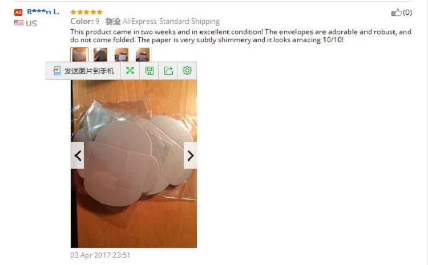Image resolution: width=428 pixels, height=265 pixels.
Task: Select the third review thumbnail
Action: tap(121, 55)
